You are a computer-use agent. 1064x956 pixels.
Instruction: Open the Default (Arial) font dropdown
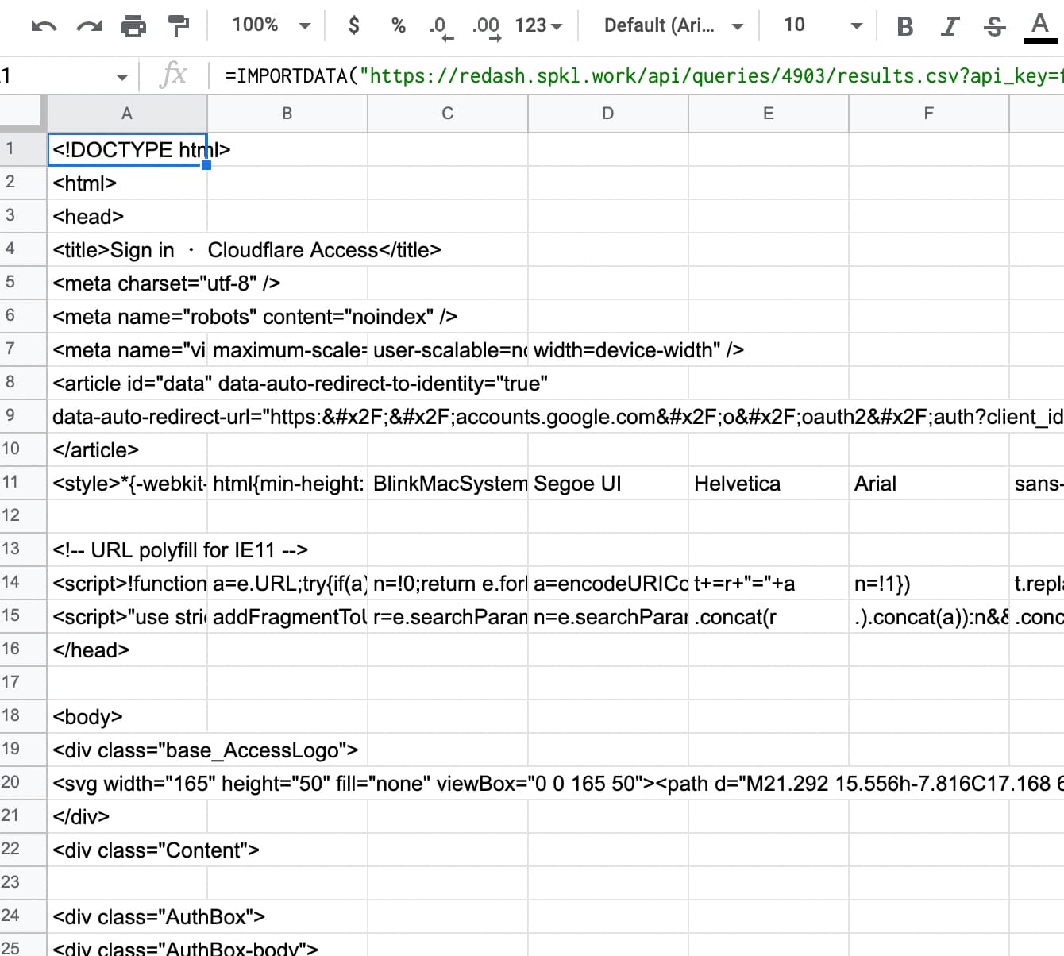pos(673,25)
